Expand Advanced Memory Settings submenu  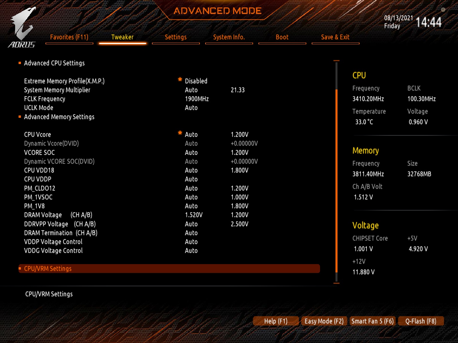pos(59,117)
